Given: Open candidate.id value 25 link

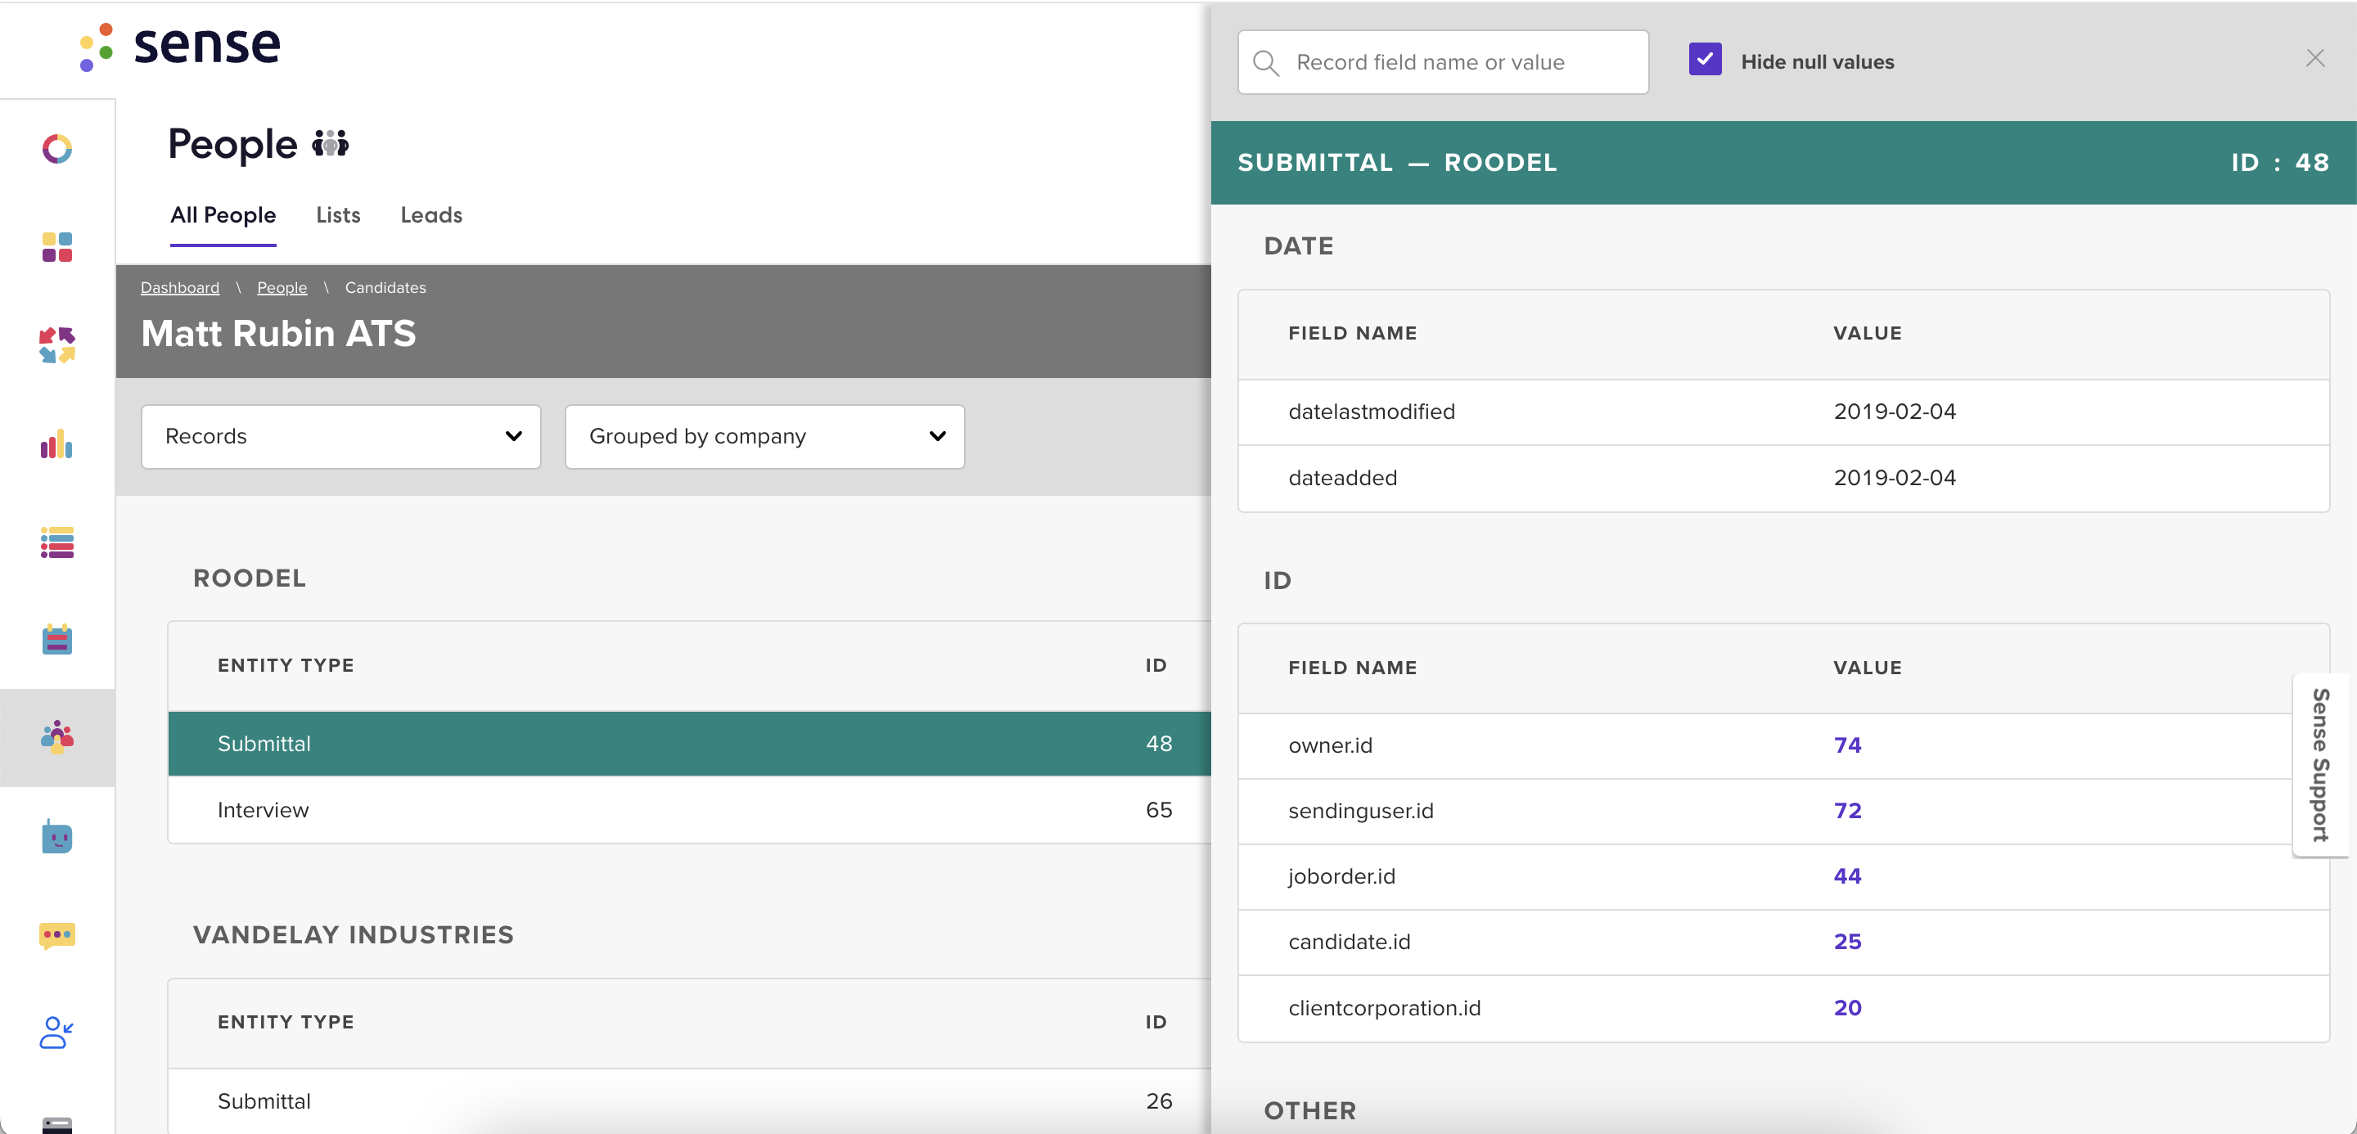Looking at the screenshot, I should [1847, 942].
